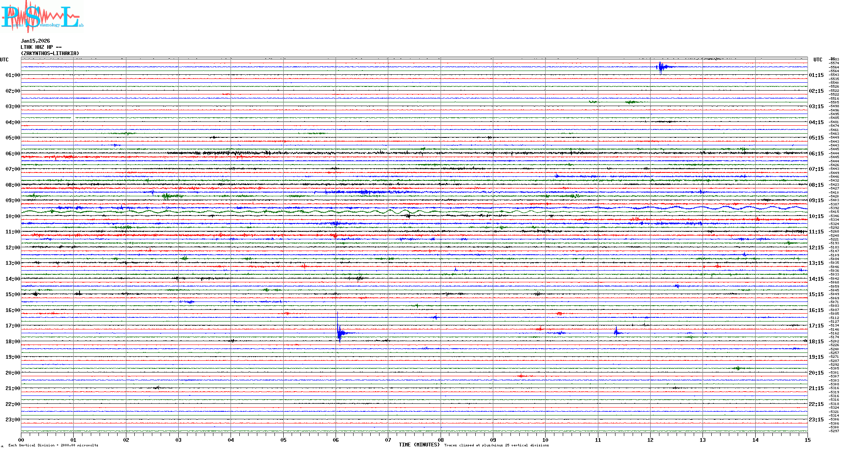Click the large blue event spike near 17:30
The width and height of the screenshot is (841, 451).
pyautogui.click(x=339, y=332)
